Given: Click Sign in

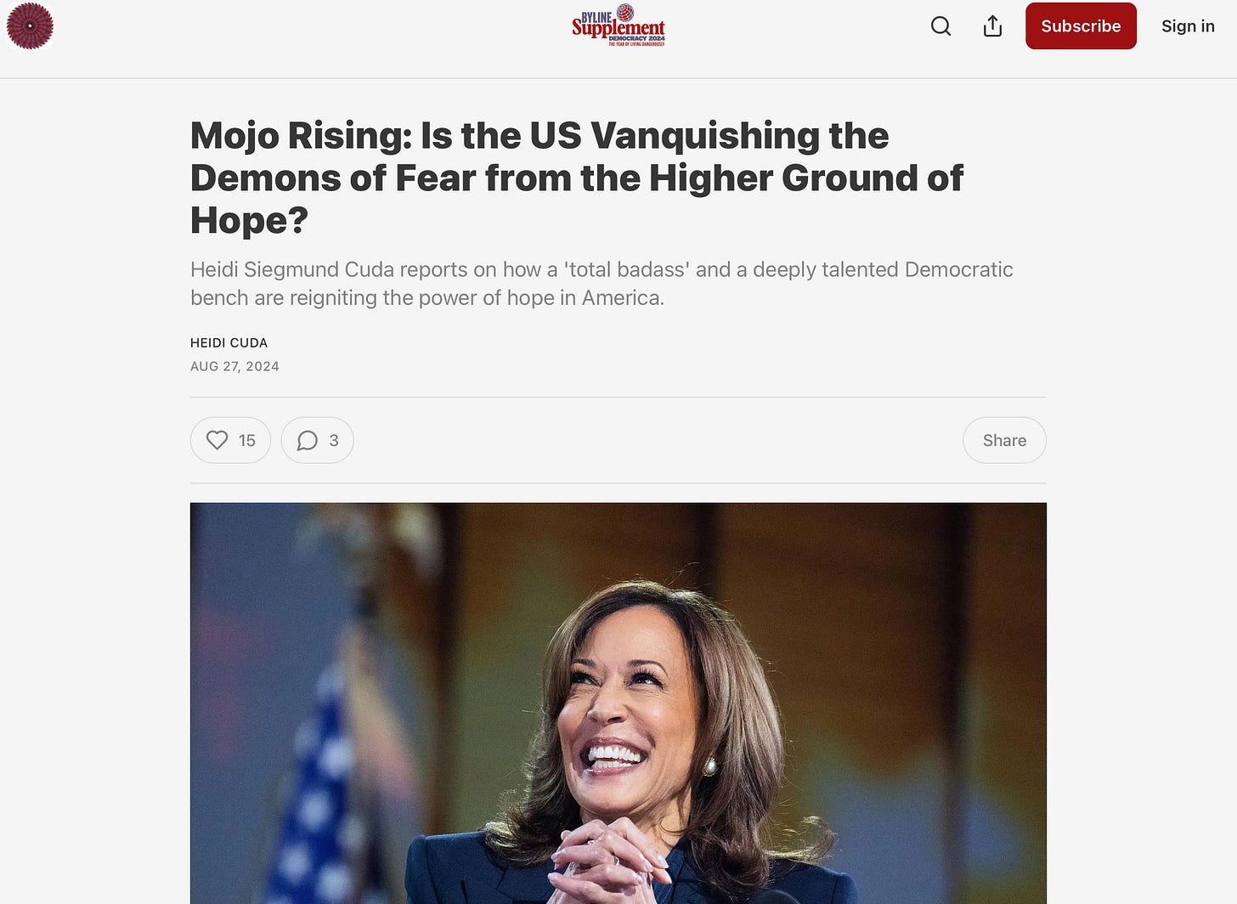Looking at the screenshot, I should coord(1188,26).
